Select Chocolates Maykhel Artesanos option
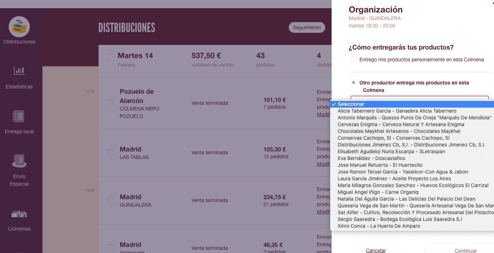 click(x=412, y=131)
